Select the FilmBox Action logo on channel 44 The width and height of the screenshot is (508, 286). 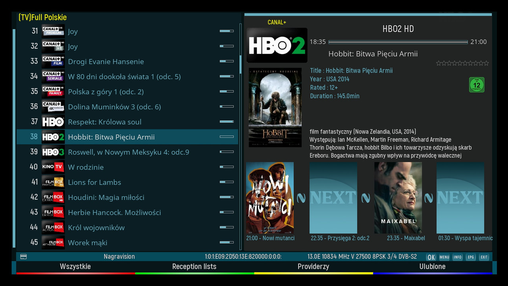tap(53, 227)
